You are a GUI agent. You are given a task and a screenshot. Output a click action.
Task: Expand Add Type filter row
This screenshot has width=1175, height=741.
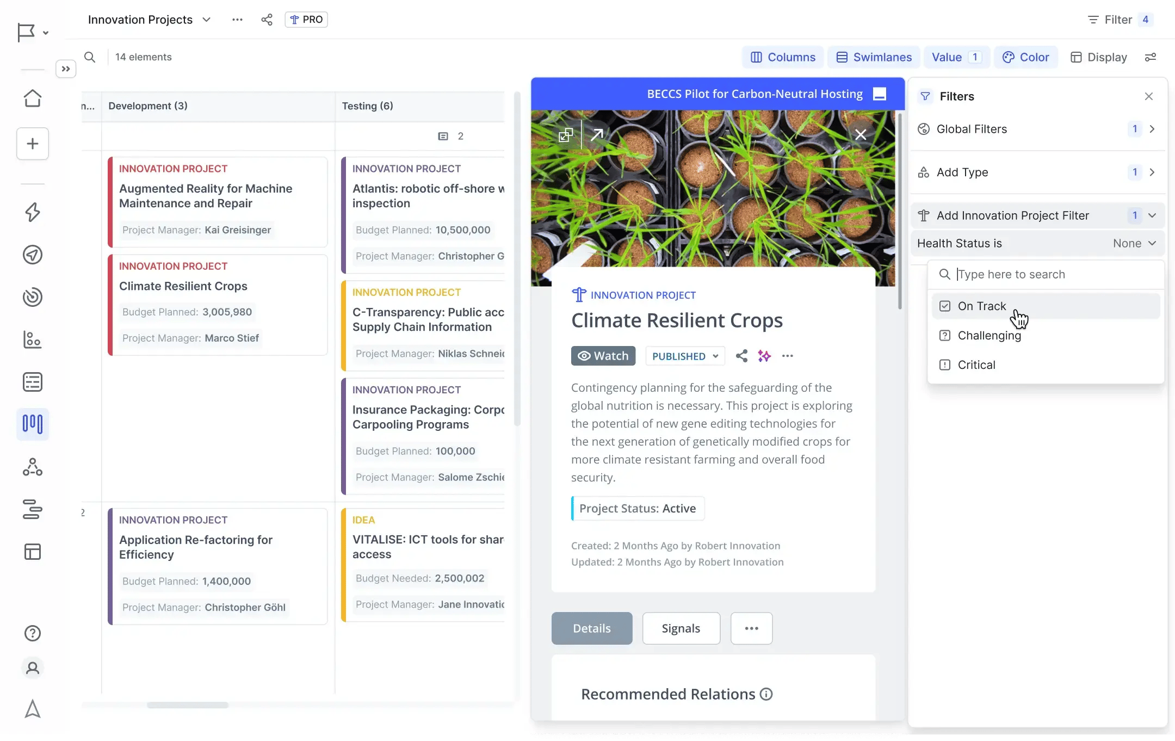1038,172
